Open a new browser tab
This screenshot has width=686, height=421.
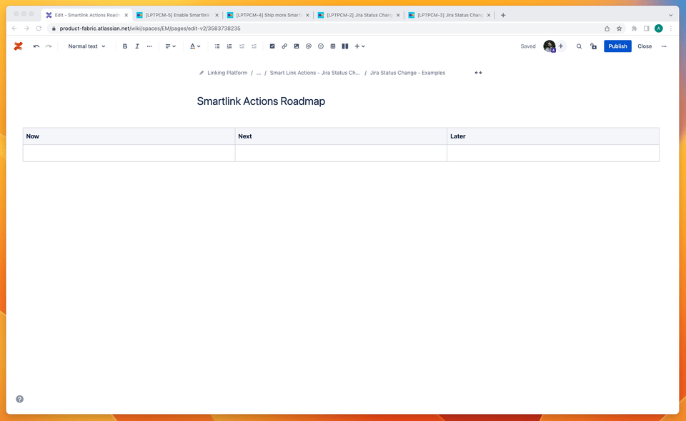pos(503,15)
